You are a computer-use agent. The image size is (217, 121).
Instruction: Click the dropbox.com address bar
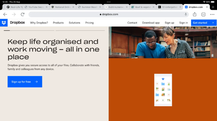(x=109, y=14)
